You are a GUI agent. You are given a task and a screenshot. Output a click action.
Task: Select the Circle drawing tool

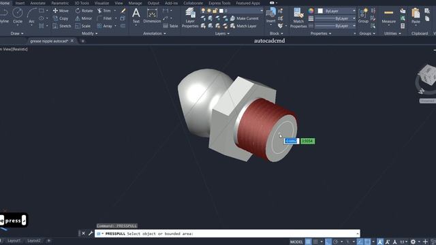18,16
